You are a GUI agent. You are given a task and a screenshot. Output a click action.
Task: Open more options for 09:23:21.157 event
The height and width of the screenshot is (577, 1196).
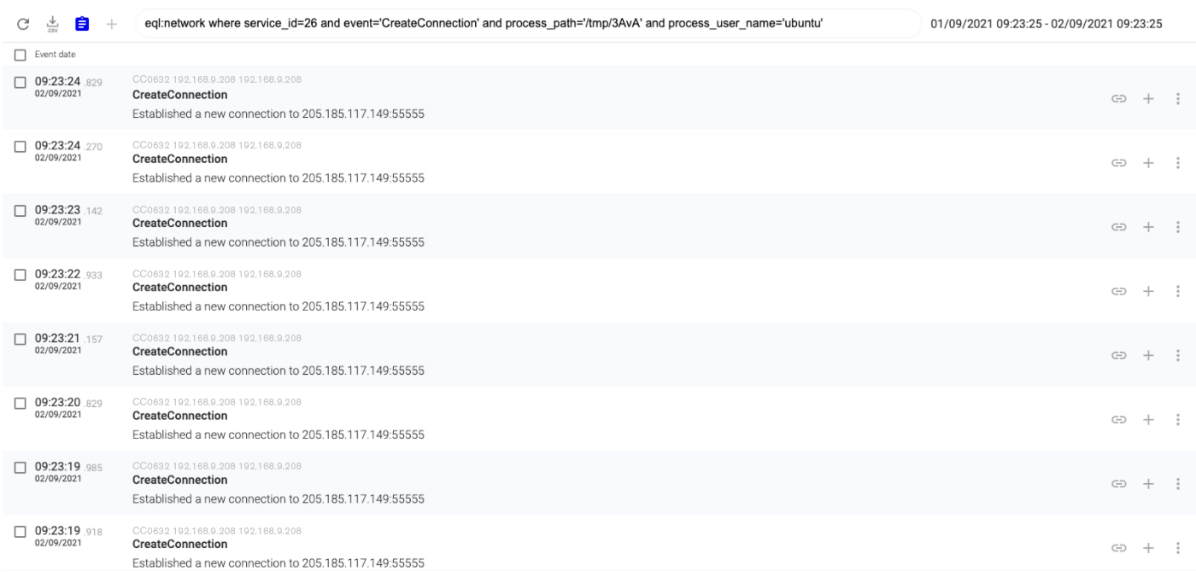click(1178, 354)
